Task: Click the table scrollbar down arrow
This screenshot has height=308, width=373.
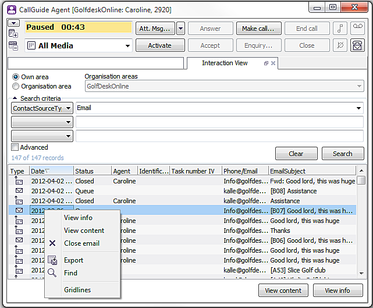Action: point(361,274)
